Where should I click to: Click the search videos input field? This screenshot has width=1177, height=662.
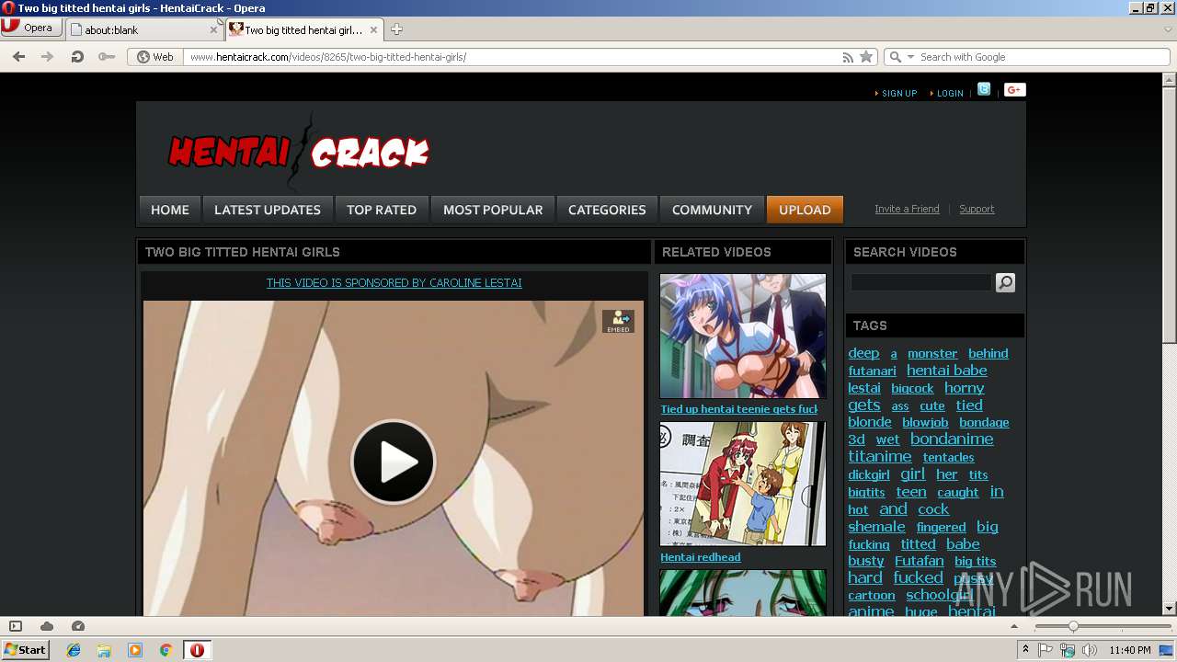pos(920,283)
